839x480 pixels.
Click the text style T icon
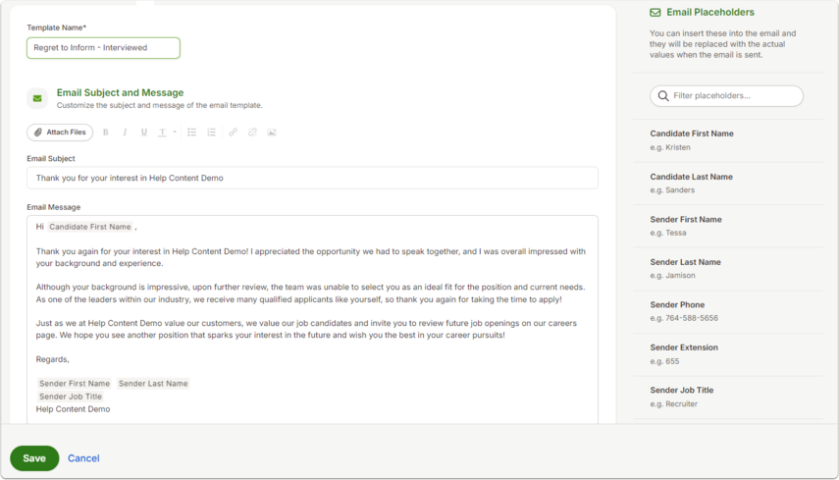click(x=162, y=133)
